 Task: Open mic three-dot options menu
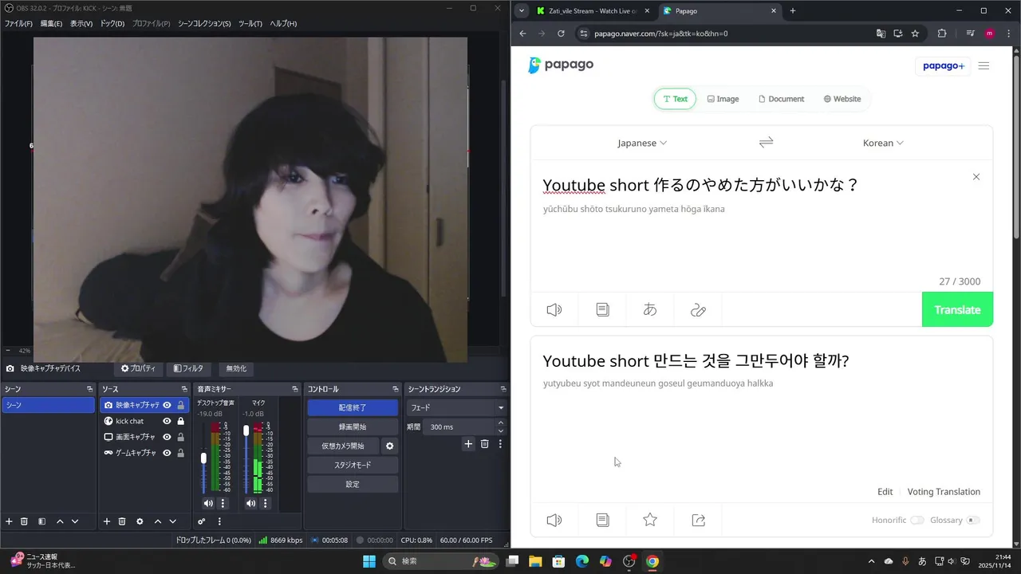coord(266,503)
